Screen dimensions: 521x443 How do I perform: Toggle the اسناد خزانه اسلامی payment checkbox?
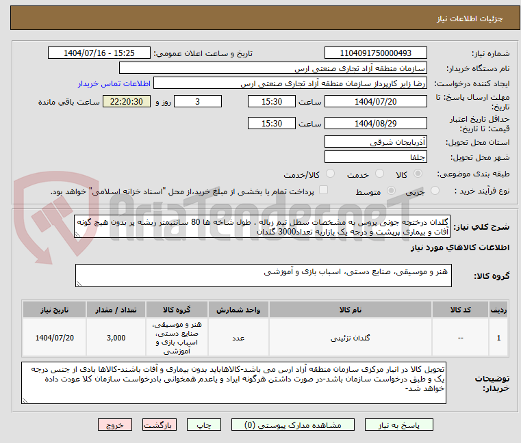[x=324, y=191]
